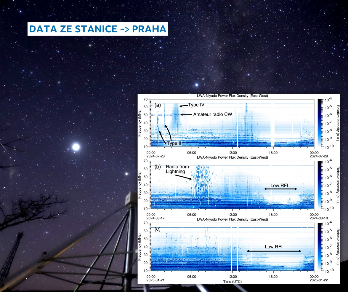Select the panel letter "(b)" marker
Image resolution: width=348 pixels, height=292 pixels.
(x=158, y=167)
